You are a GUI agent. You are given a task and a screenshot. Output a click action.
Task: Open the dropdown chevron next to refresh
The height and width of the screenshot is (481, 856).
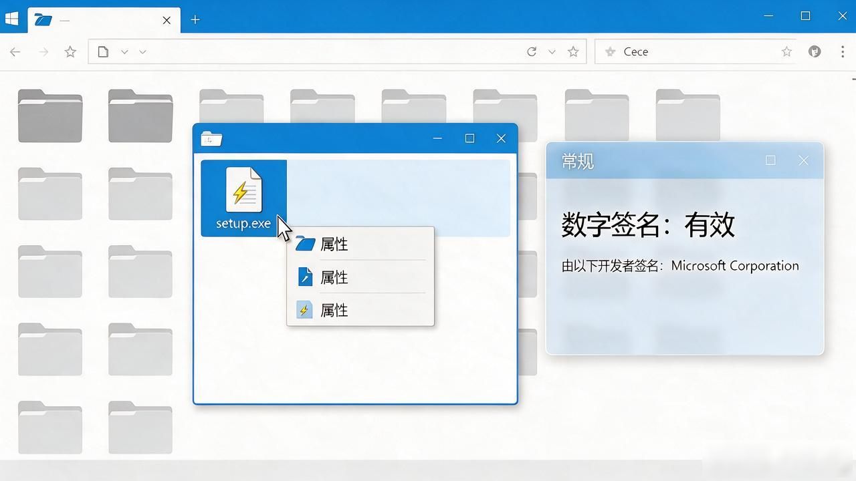(552, 51)
